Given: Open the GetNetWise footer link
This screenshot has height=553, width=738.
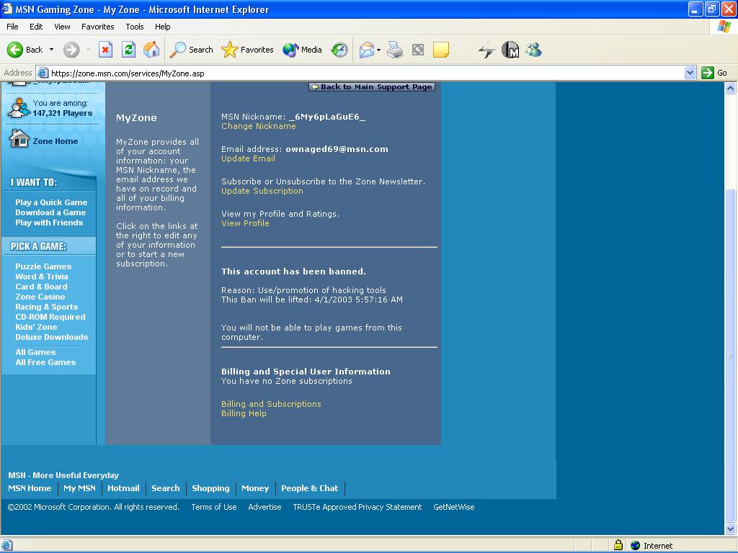Looking at the screenshot, I should [x=454, y=507].
